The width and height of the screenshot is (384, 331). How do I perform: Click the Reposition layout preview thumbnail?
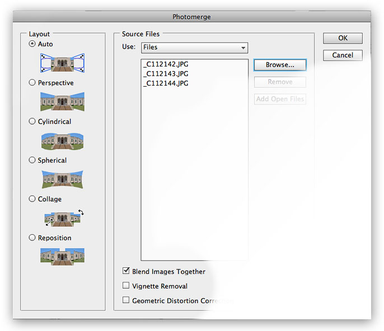pyautogui.click(x=62, y=256)
